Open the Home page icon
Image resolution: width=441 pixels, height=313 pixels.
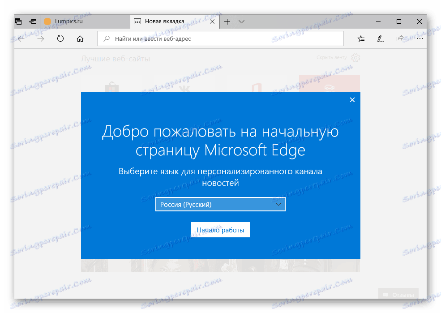point(80,39)
